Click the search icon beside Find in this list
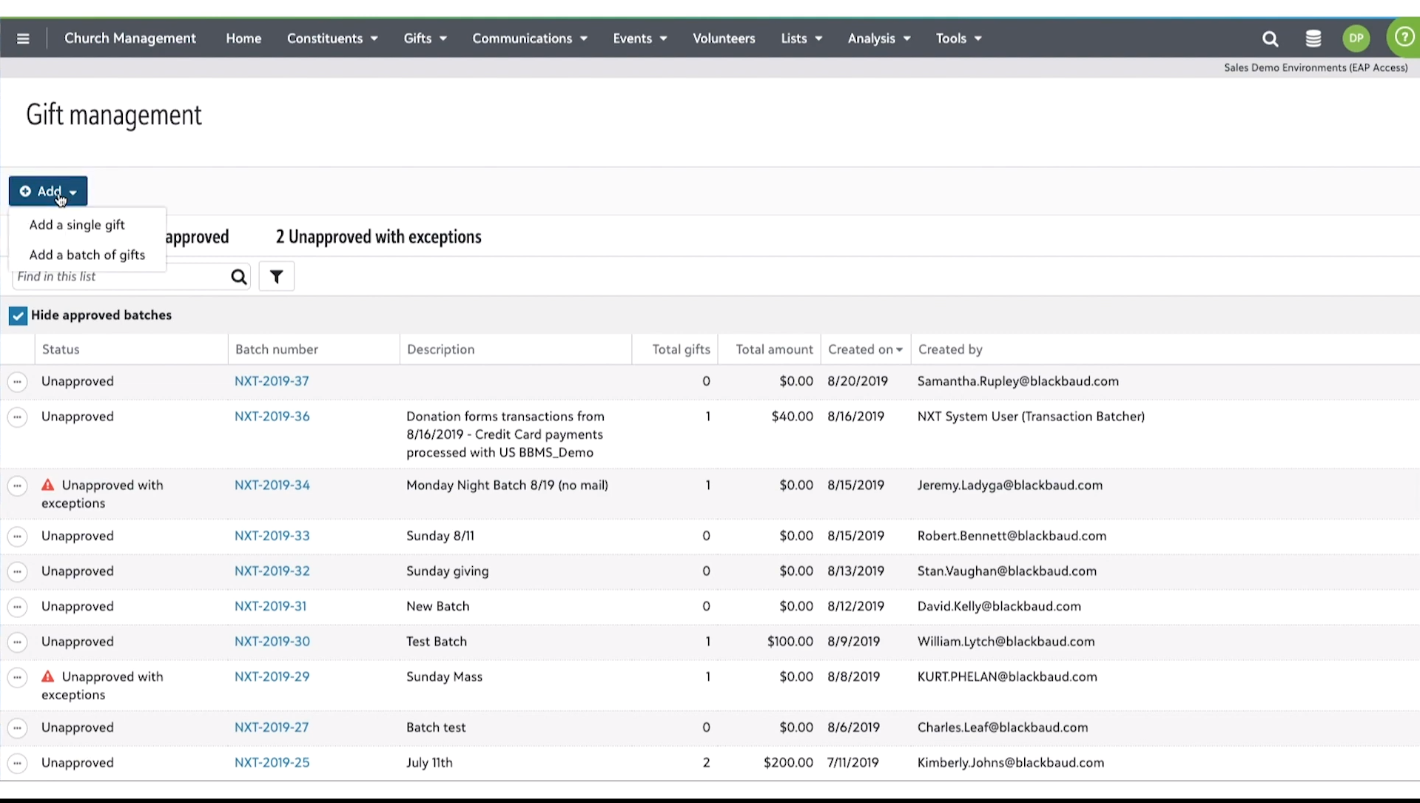Screen dimensions: 1420x803 point(238,277)
